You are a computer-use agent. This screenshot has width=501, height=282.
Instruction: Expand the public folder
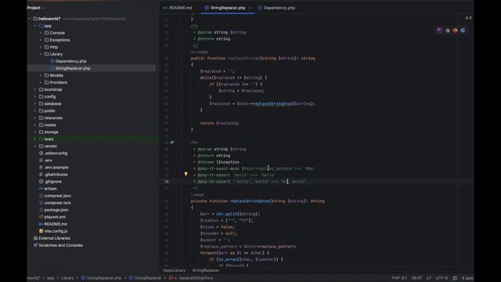(x=35, y=110)
